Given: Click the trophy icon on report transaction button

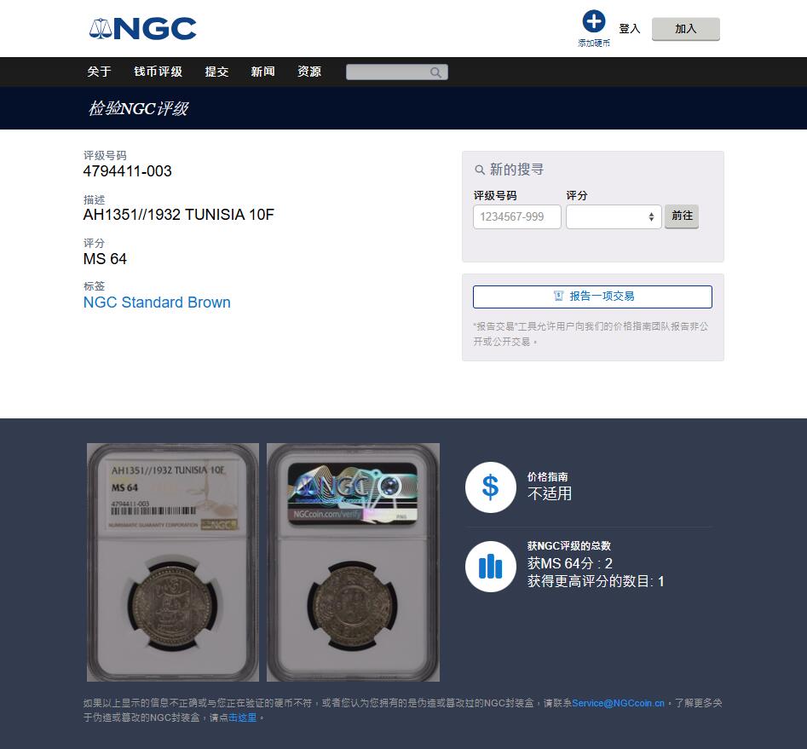Looking at the screenshot, I should pos(558,296).
